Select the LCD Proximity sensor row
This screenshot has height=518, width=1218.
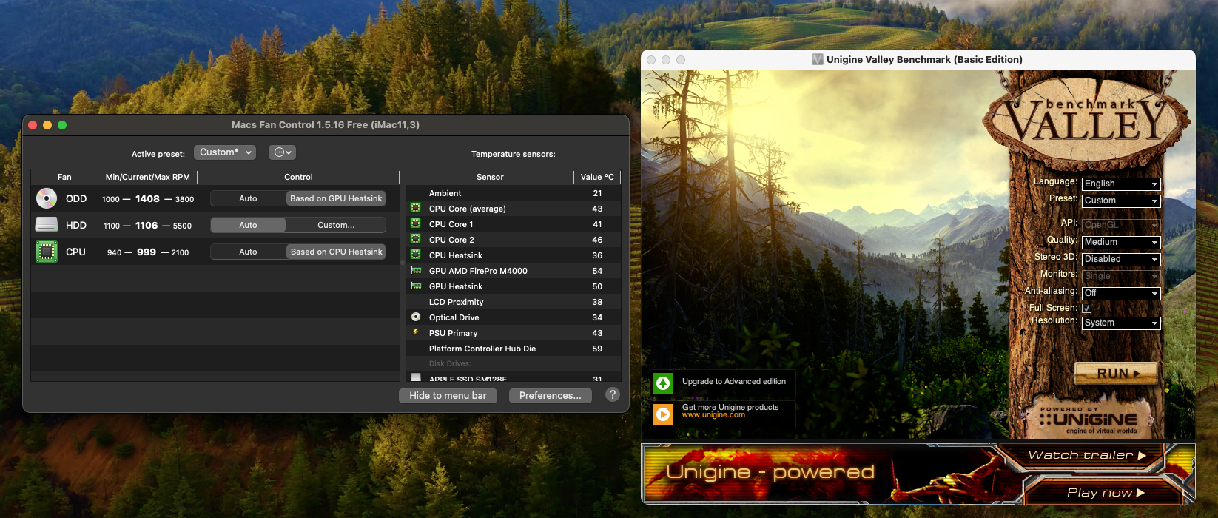514,302
